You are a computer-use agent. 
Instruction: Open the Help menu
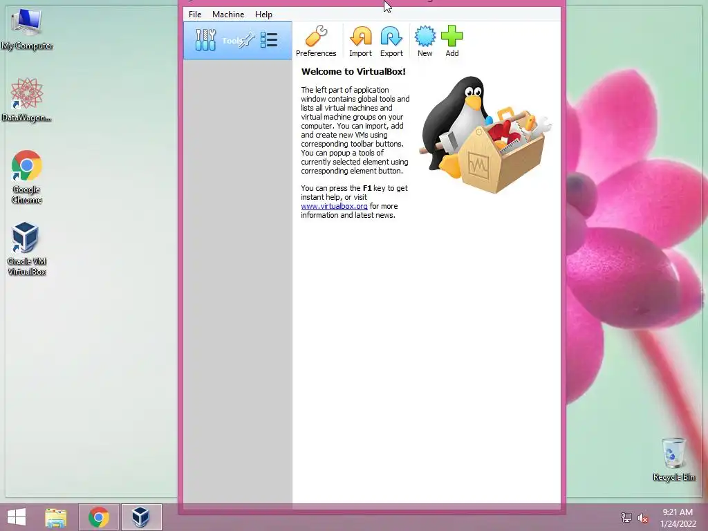pyautogui.click(x=263, y=15)
